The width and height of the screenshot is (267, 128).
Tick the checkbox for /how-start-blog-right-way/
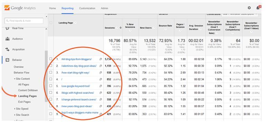(51, 72)
